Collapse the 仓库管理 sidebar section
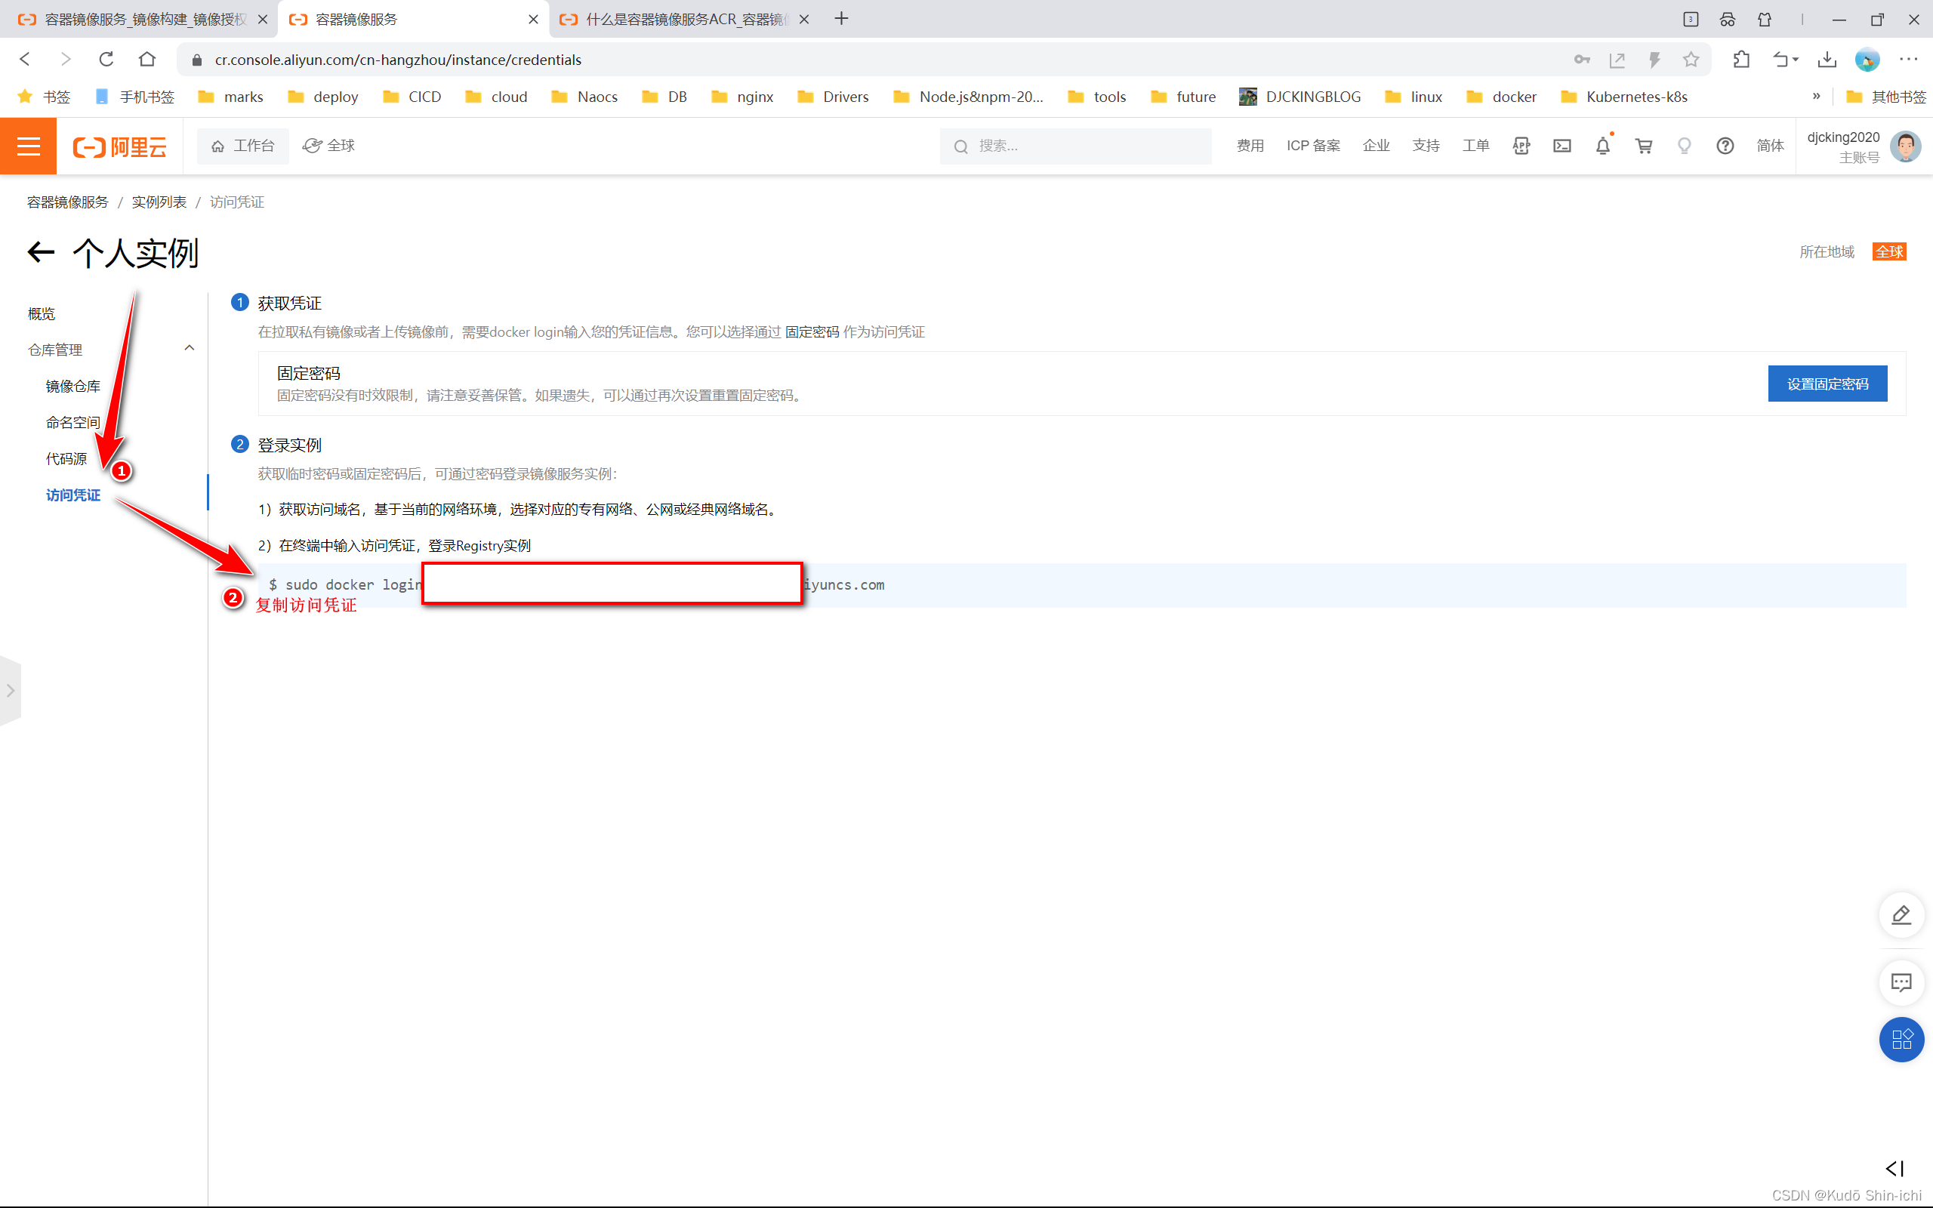1933x1208 pixels. pyautogui.click(x=190, y=348)
